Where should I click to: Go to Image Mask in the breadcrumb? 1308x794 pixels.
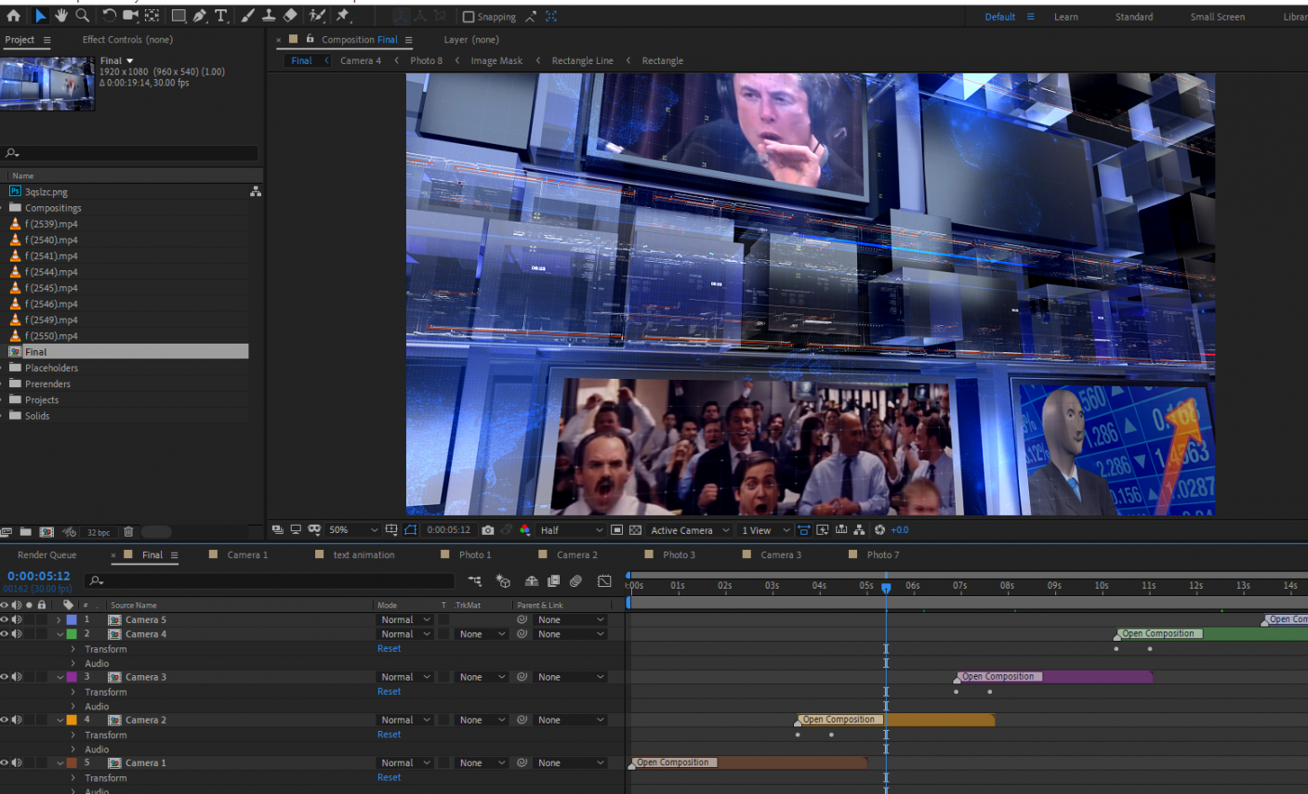(496, 61)
